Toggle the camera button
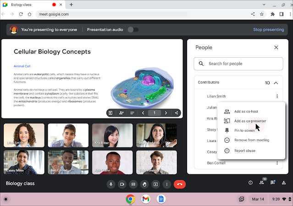 point(122,184)
